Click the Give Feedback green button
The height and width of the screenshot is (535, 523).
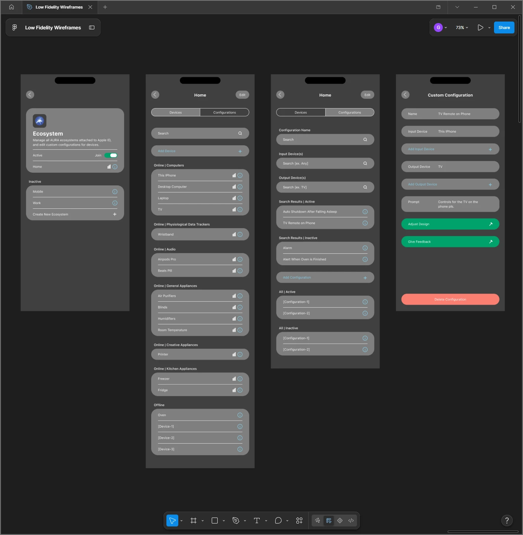tap(450, 241)
